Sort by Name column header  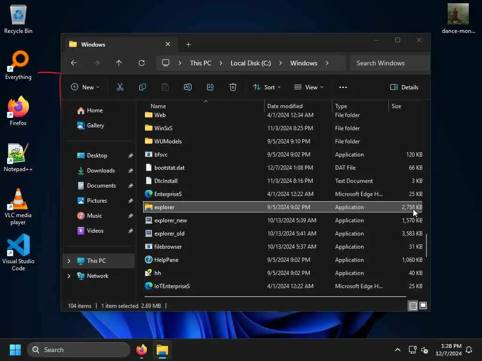[x=158, y=106]
